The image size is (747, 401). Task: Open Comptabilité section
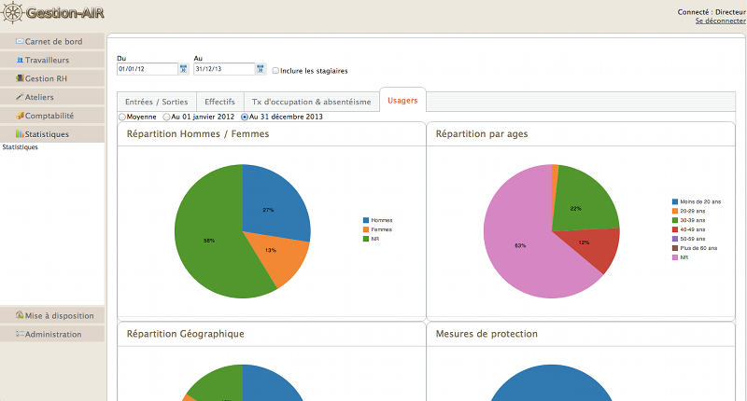(52, 116)
